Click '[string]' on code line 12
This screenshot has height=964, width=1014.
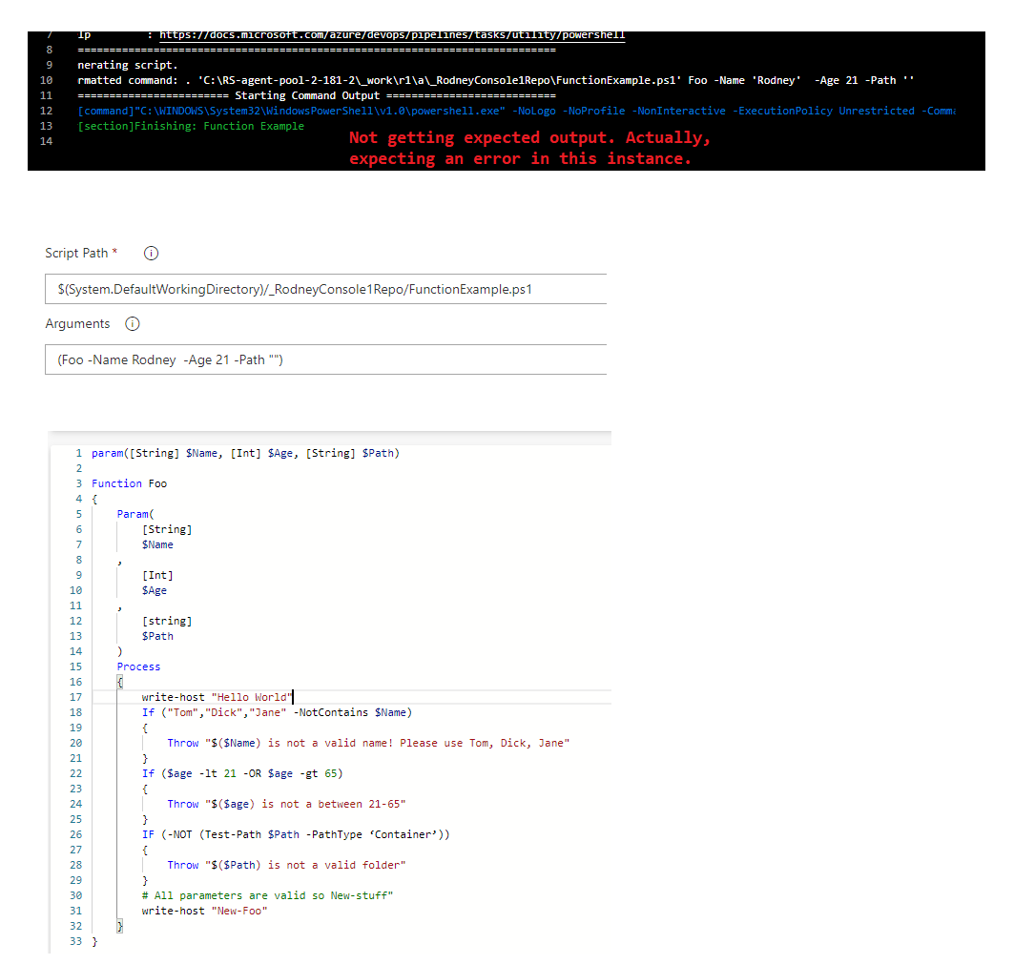[x=167, y=622]
